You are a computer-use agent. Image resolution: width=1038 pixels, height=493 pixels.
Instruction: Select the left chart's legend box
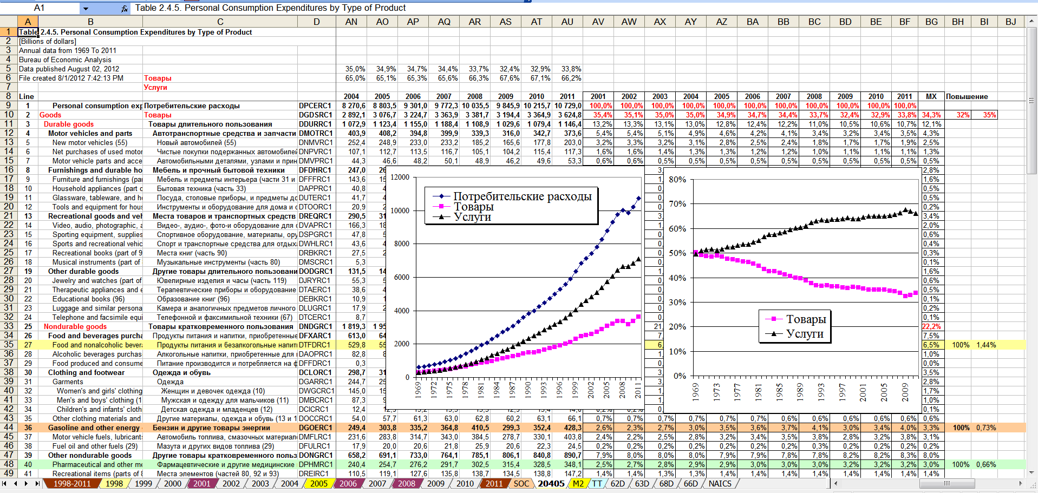[x=512, y=206]
